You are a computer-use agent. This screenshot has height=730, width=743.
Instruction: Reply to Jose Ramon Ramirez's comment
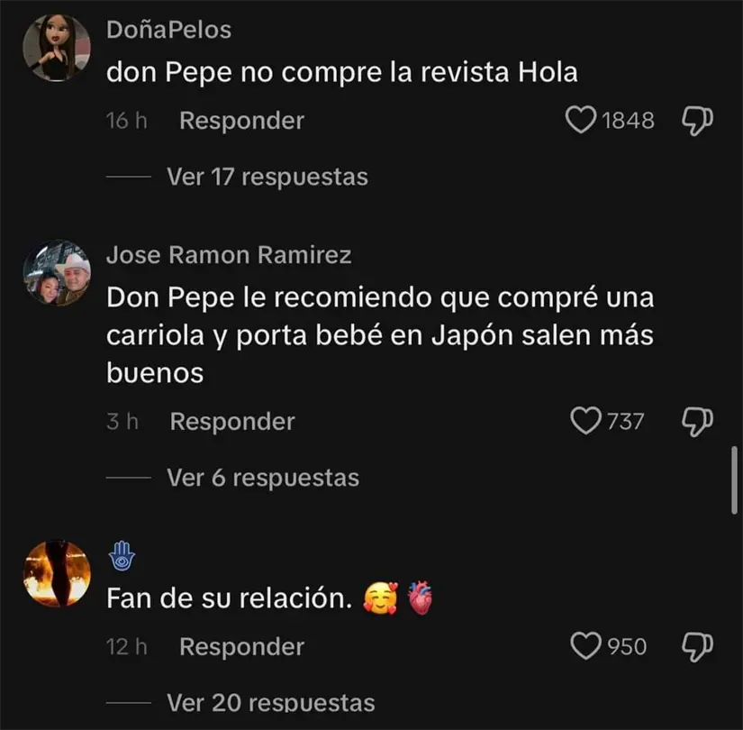pyautogui.click(x=232, y=421)
